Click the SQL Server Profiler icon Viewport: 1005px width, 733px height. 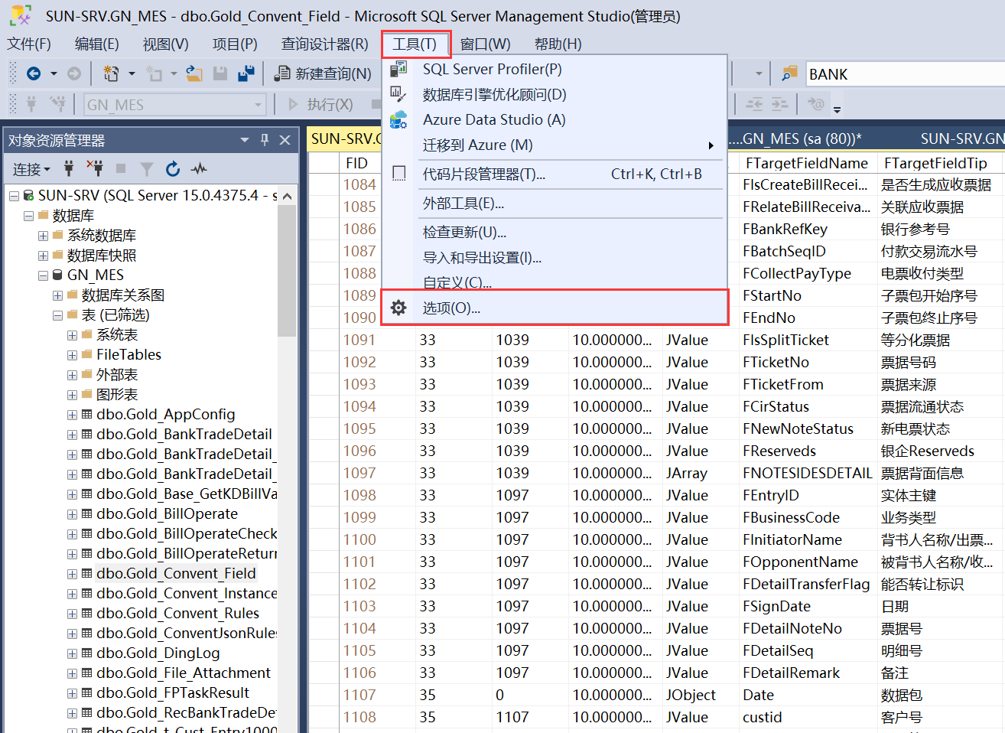pos(398,69)
